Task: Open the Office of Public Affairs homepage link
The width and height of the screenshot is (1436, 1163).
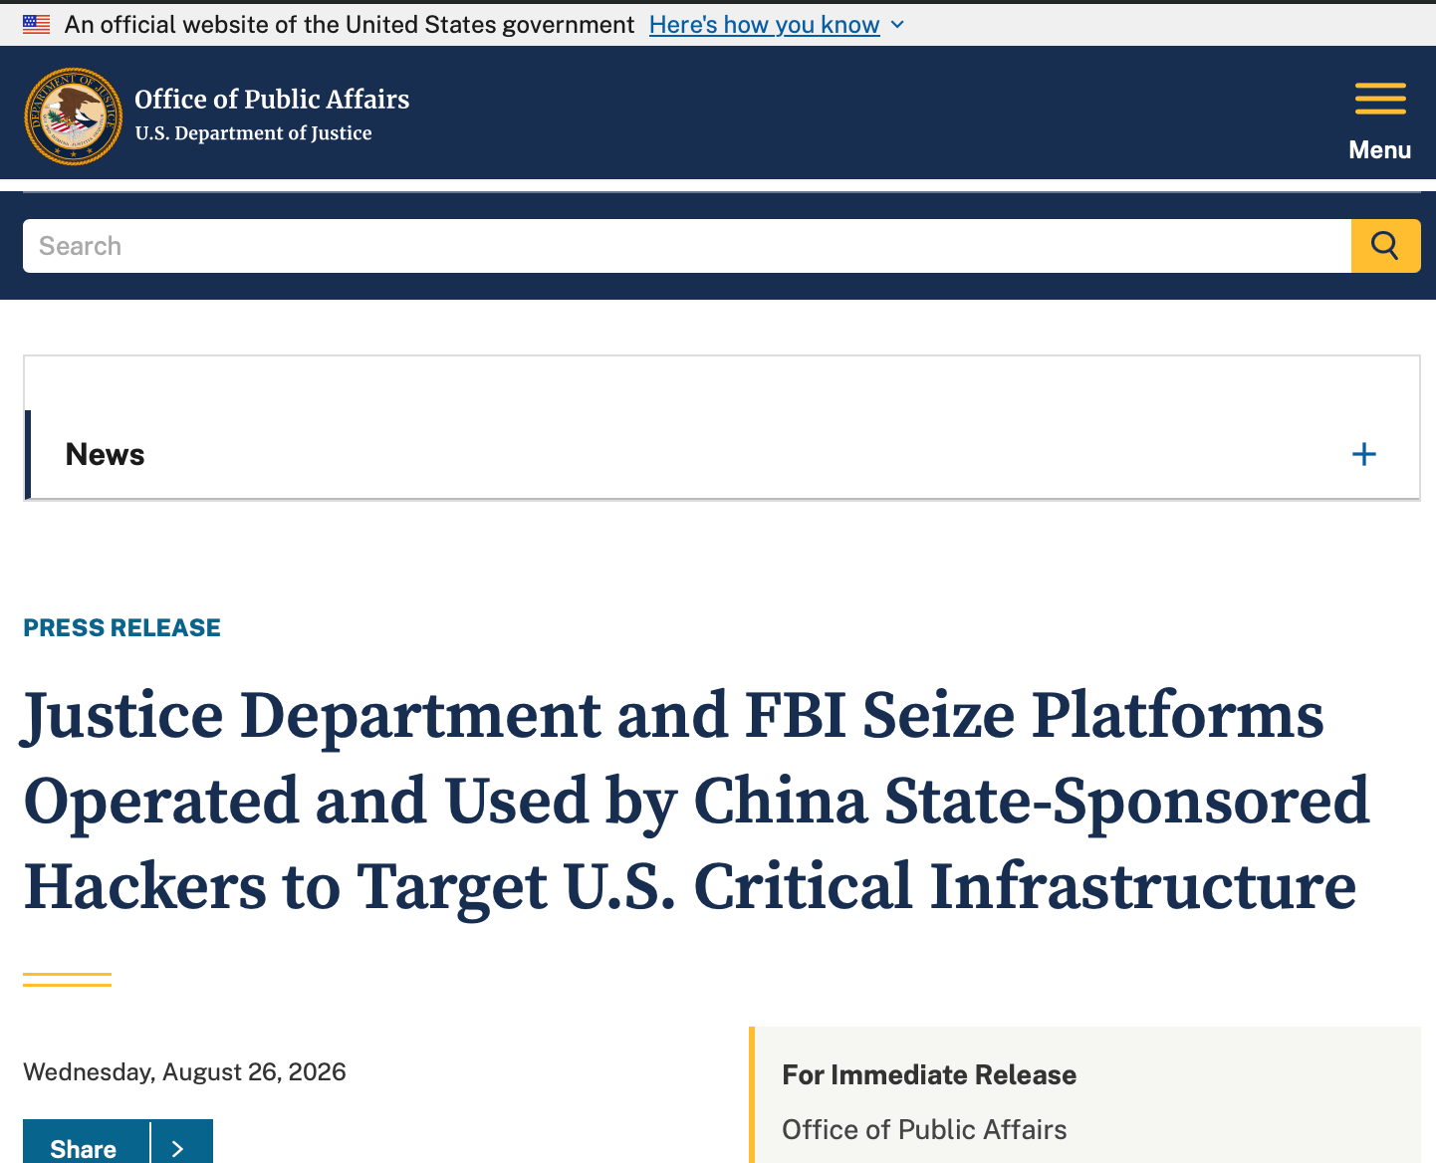Action: point(272,100)
